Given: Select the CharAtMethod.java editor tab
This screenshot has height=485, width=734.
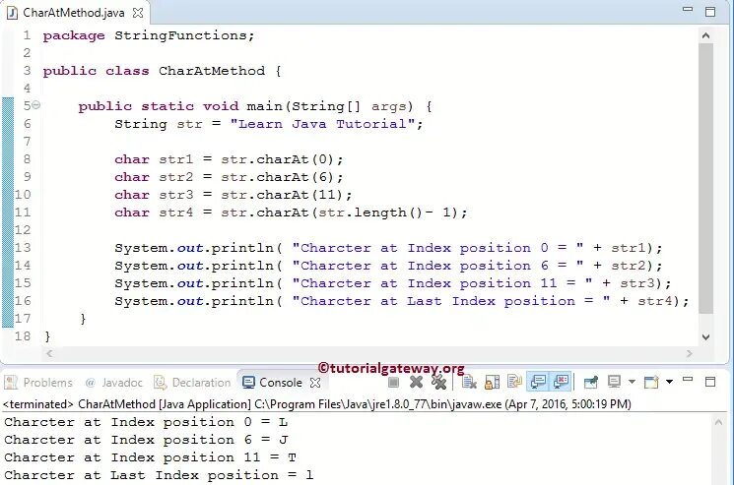Looking at the screenshot, I should (74, 13).
